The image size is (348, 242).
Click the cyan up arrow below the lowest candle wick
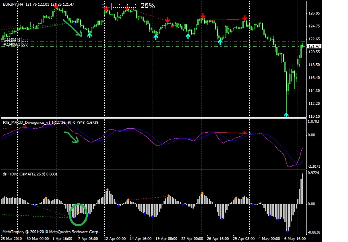pyautogui.click(x=286, y=115)
